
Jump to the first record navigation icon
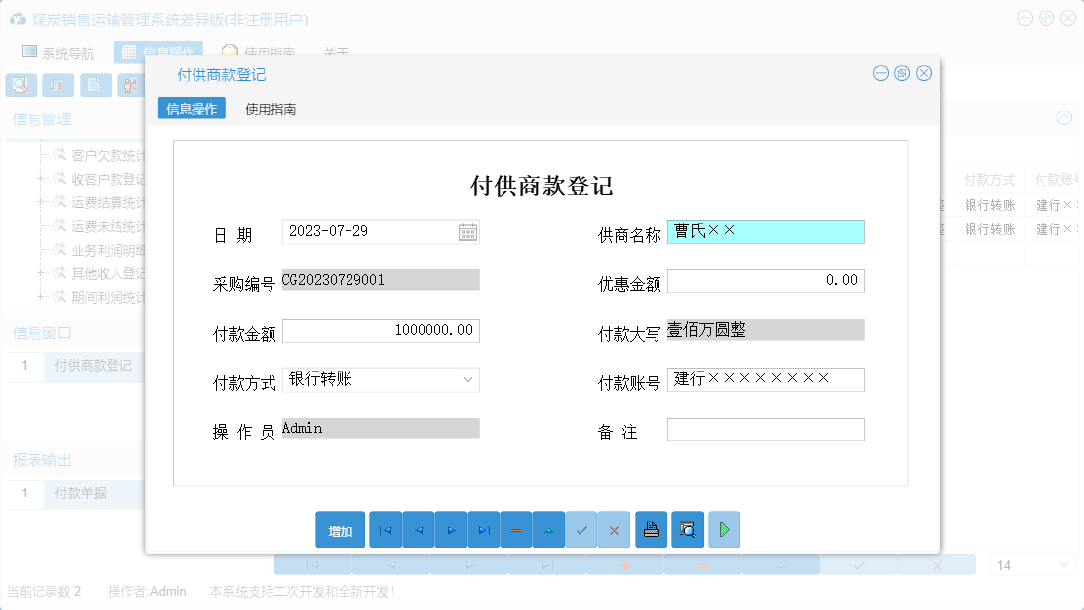[x=385, y=530]
